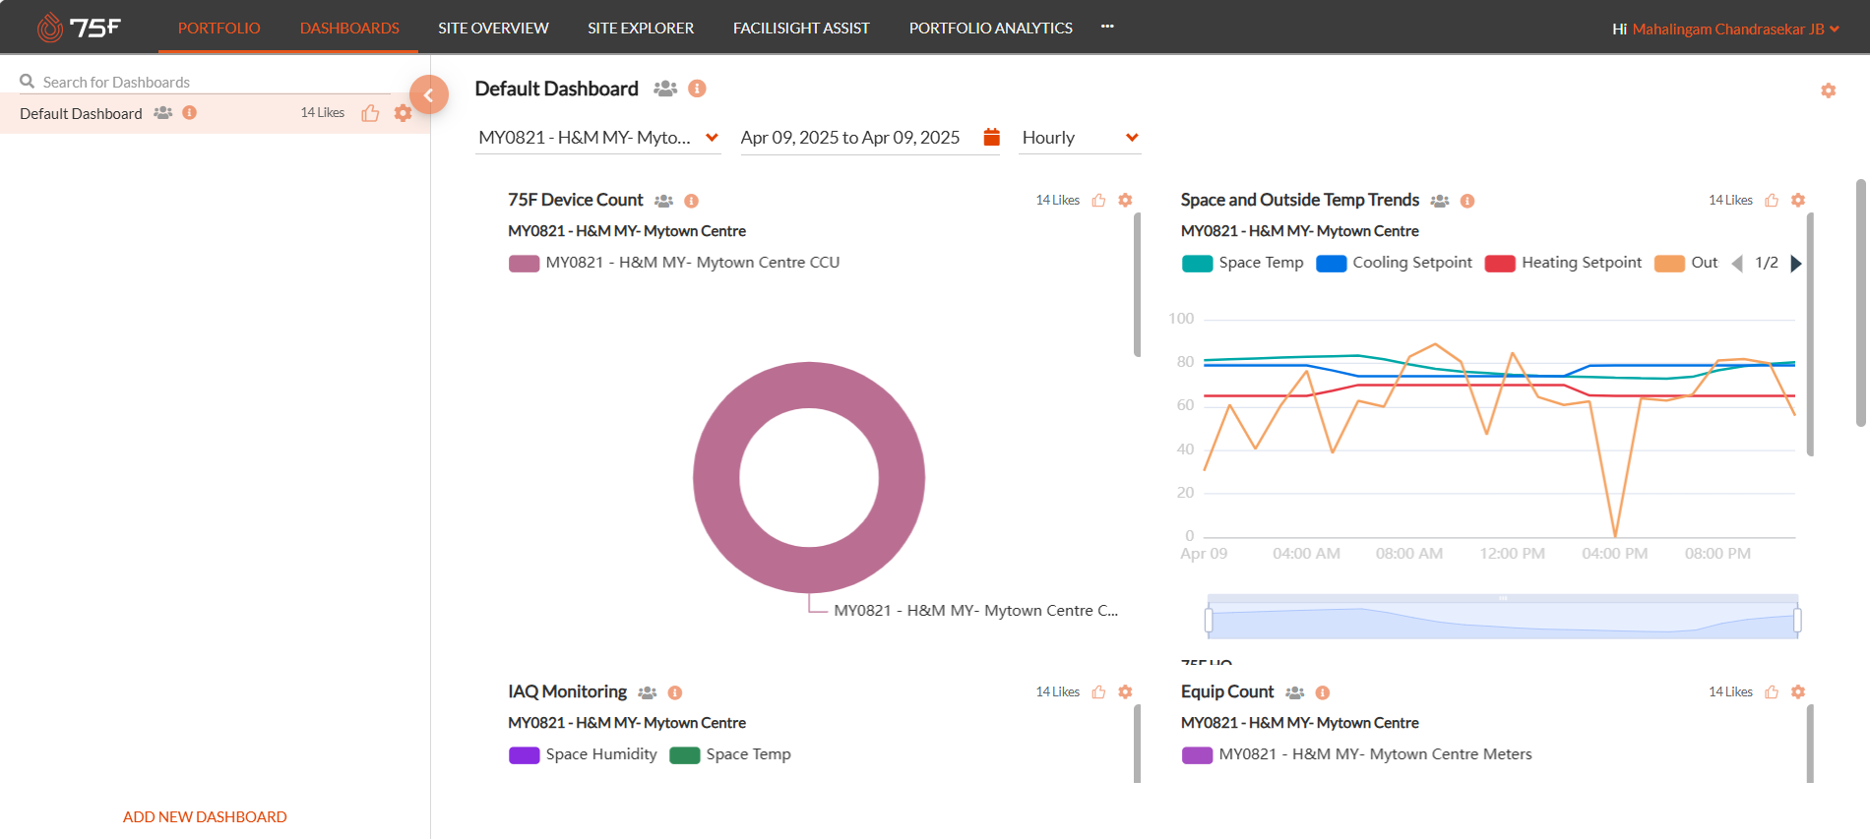Open the Hourly interval dropdown

point(1080,138)
